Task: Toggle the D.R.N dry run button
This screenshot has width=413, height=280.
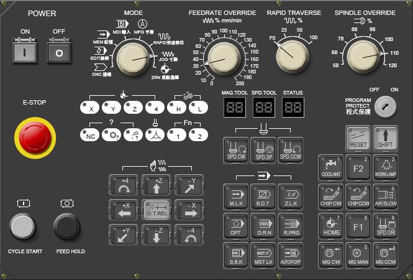Action: 264,226
